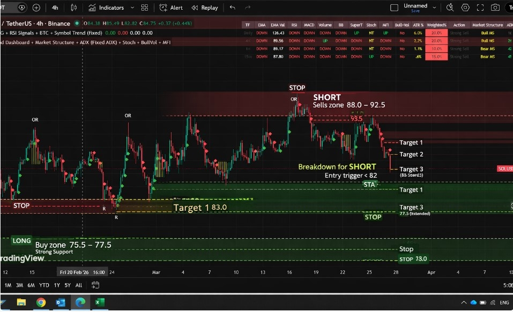This screenshot has height=312, width=513.
Task: Create an Alert with the clock icon
Action: click(x=171, y=7)
